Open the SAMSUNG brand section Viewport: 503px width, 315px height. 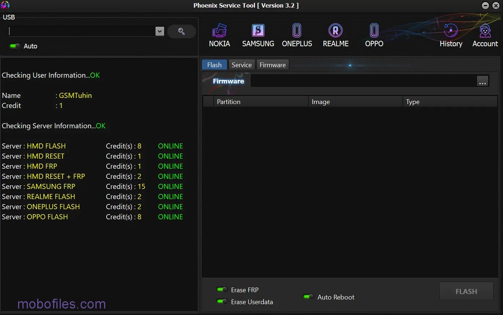258,35
